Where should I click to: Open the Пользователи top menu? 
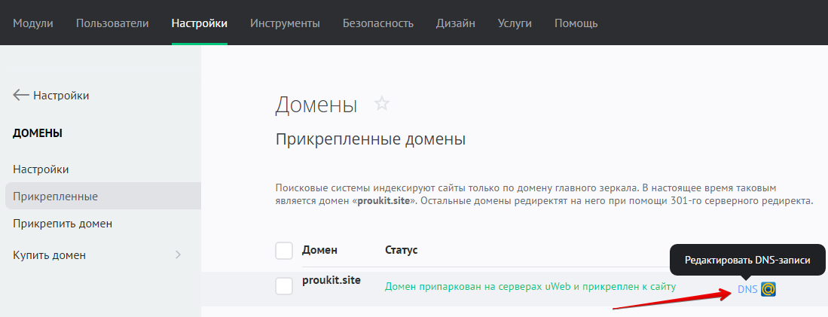tap(112, 23)
